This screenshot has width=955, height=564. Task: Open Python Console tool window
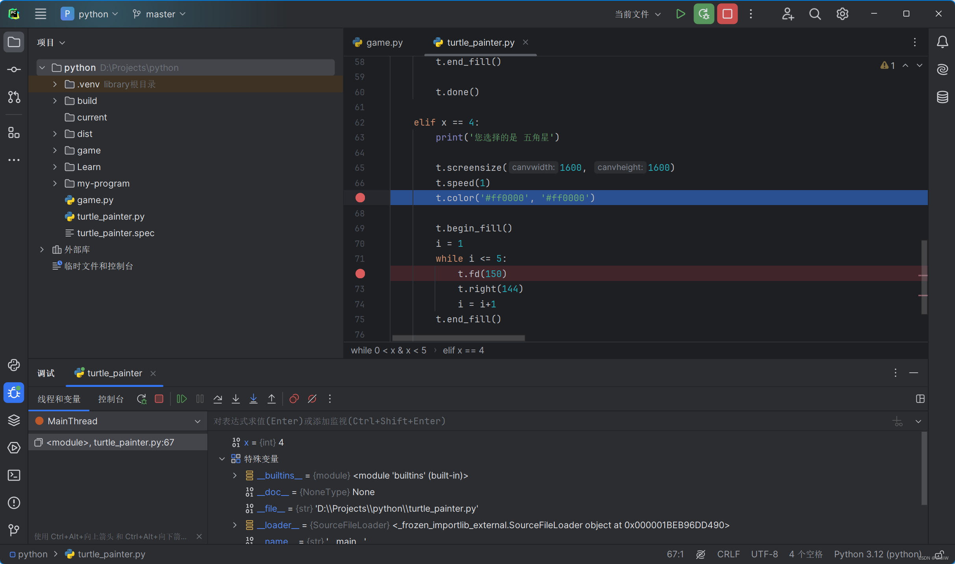(14, 365)
